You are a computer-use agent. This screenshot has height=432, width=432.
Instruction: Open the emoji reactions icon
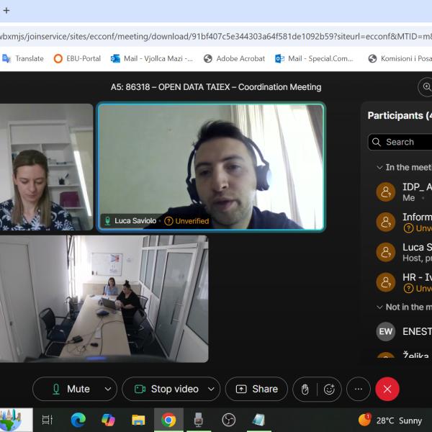pyautogui.click(x=329, y=389)
